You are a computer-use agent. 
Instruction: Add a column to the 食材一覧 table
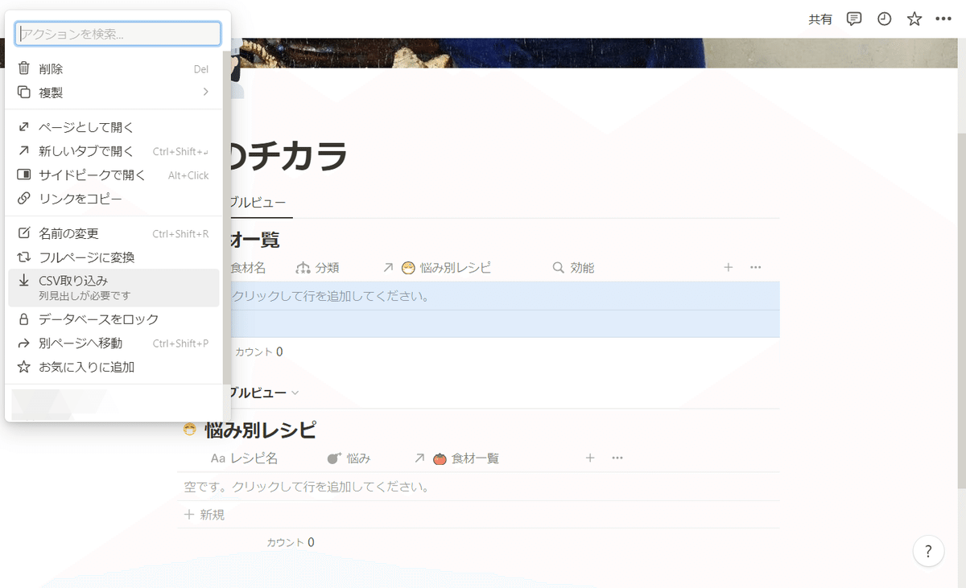[x=729, y=267]
